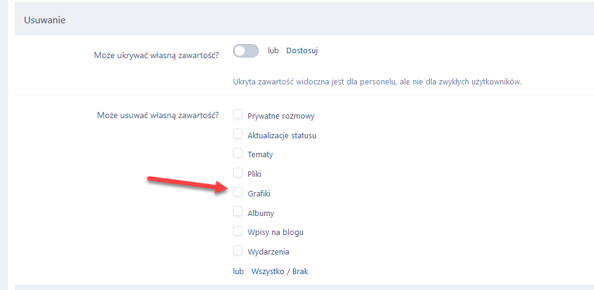Enable the Aktualizacje statusu checkbox
The width and height of the screenshot is (594, 290).
pyautogui.click(x=238, y=134)
